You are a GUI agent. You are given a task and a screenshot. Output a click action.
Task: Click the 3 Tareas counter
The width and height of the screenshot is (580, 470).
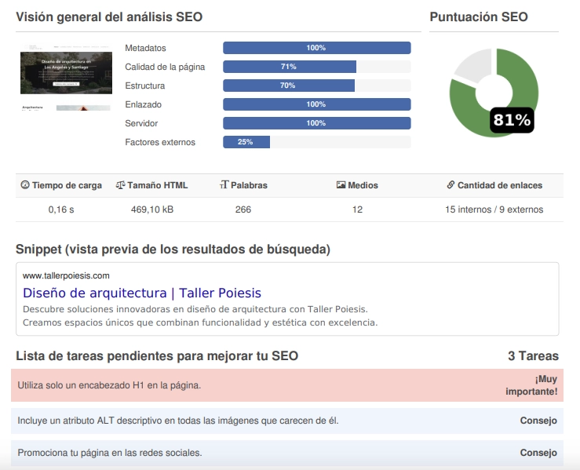pos(533,355)
